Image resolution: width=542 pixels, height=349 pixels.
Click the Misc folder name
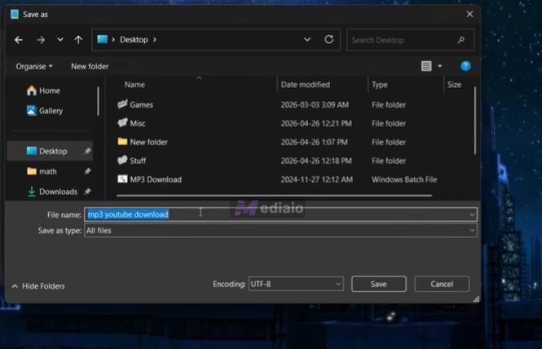[138, 123]
